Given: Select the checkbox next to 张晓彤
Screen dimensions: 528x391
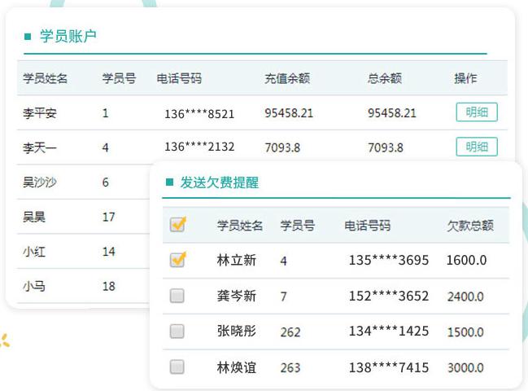Looking at the screenshot, I should [177, 332].
